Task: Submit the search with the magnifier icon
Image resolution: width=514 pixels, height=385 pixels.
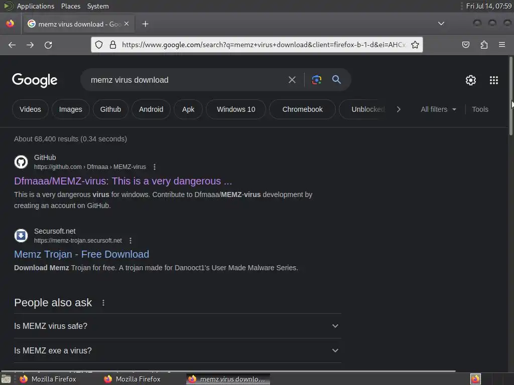Action: coord(336,80)
